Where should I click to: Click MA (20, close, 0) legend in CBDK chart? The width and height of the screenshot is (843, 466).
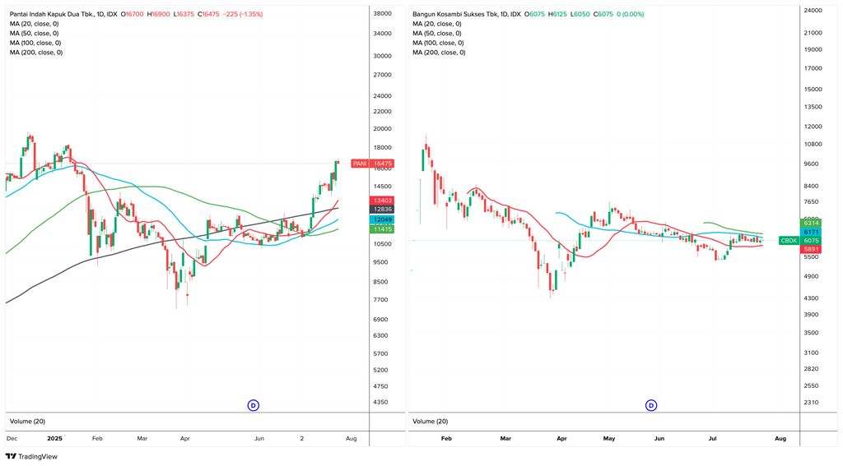click(437, 24)
